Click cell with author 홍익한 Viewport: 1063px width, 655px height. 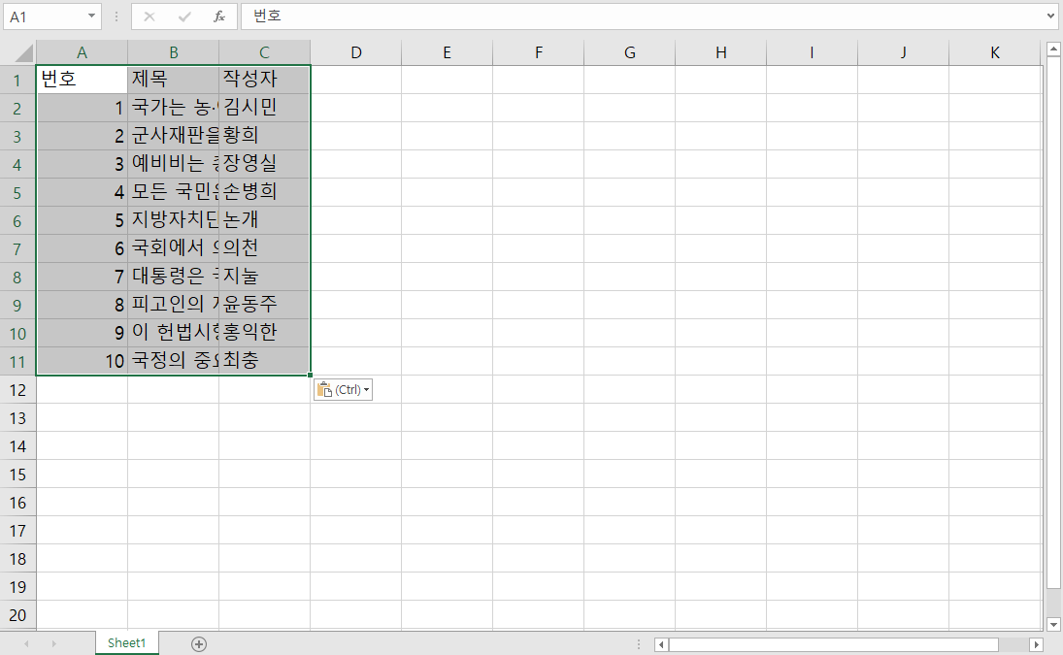coord(264,333)
